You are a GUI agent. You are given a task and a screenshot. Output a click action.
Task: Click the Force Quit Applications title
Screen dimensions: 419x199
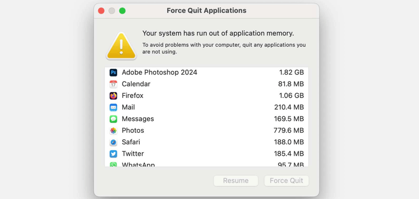coord(207,10)
